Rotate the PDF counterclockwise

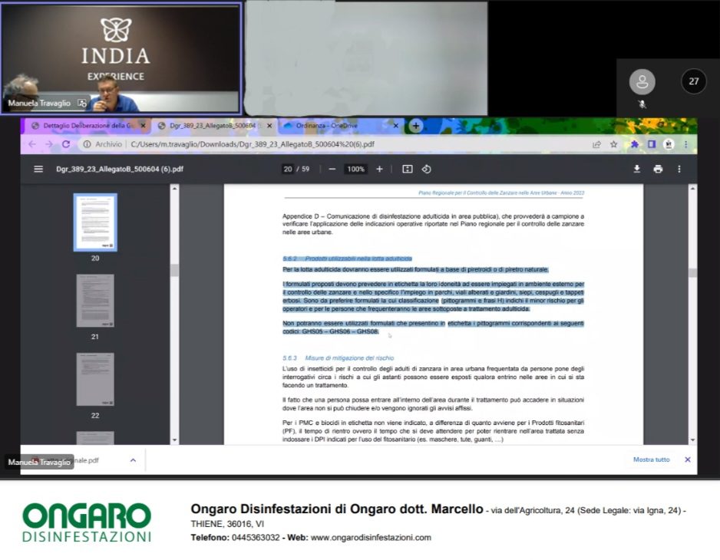[x=427, y=170]
